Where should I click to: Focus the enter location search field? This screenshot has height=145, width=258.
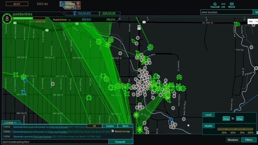(x=227, y=12)
